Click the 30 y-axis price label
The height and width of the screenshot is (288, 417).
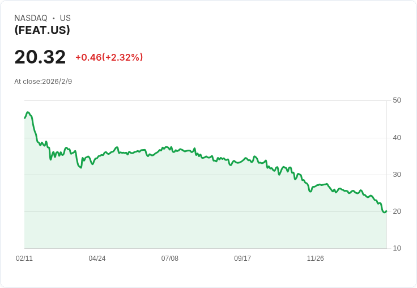click(397, 175)
